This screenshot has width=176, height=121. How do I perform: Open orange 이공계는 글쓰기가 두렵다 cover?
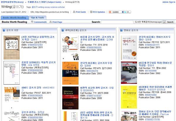(70, 73)
